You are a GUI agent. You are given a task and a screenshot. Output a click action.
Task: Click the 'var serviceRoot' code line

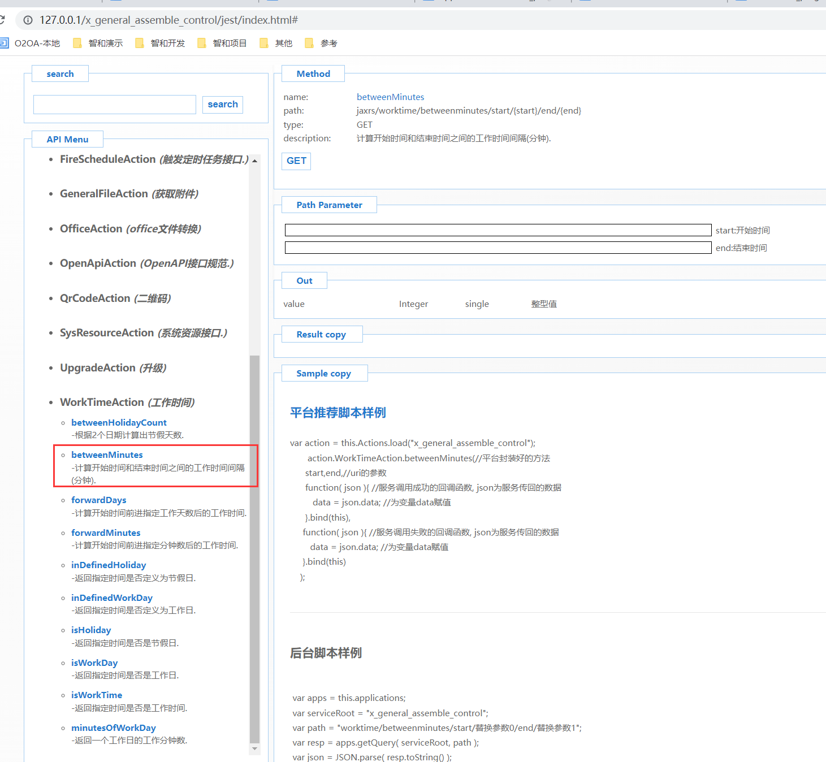(x=391, y=713)
